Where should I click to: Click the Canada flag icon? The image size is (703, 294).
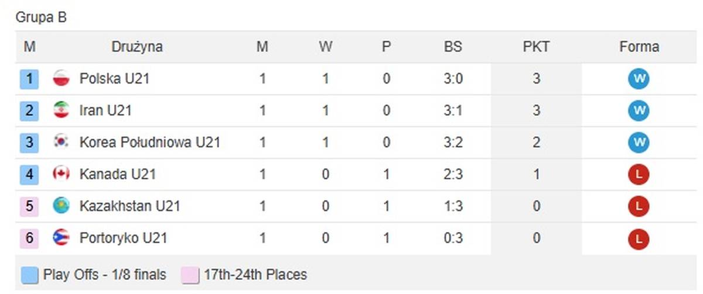point(61,174)
